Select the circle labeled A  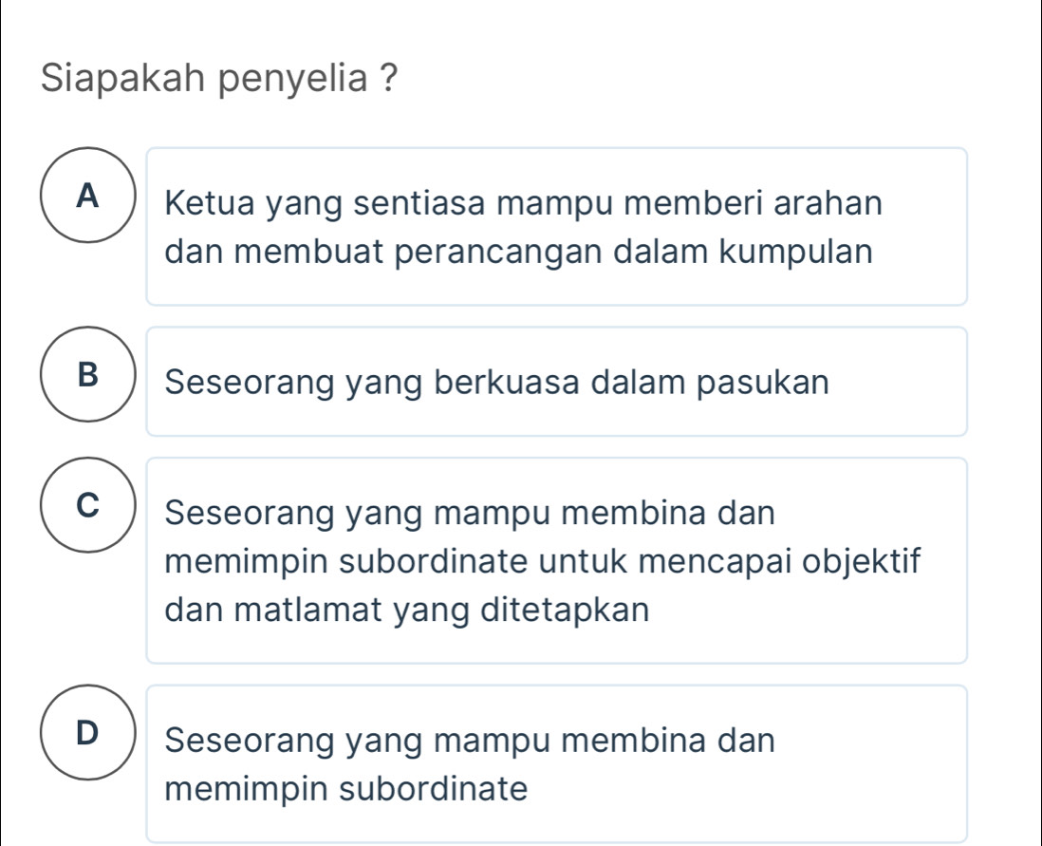pos(89,196)
